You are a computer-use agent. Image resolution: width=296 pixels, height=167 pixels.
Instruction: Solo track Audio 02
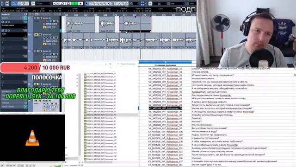(40, 35)
